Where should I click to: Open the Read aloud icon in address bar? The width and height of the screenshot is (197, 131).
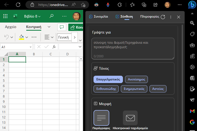tap(74, 5)
